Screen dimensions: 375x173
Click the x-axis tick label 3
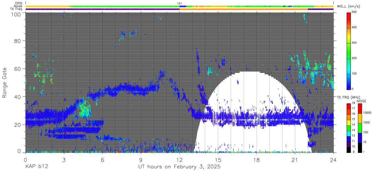coord(64,160)
